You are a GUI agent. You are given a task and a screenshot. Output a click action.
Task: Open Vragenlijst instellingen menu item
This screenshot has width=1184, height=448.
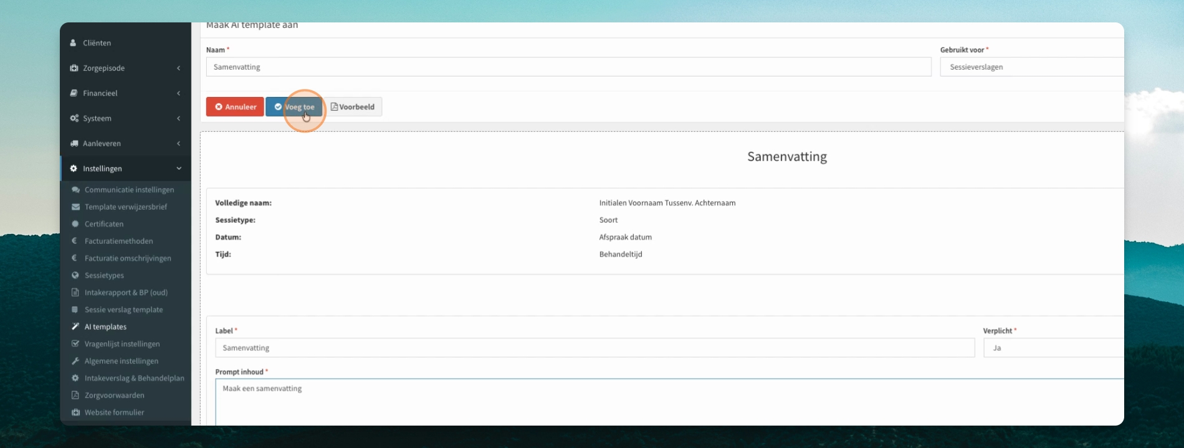click(x=122, y=344)
